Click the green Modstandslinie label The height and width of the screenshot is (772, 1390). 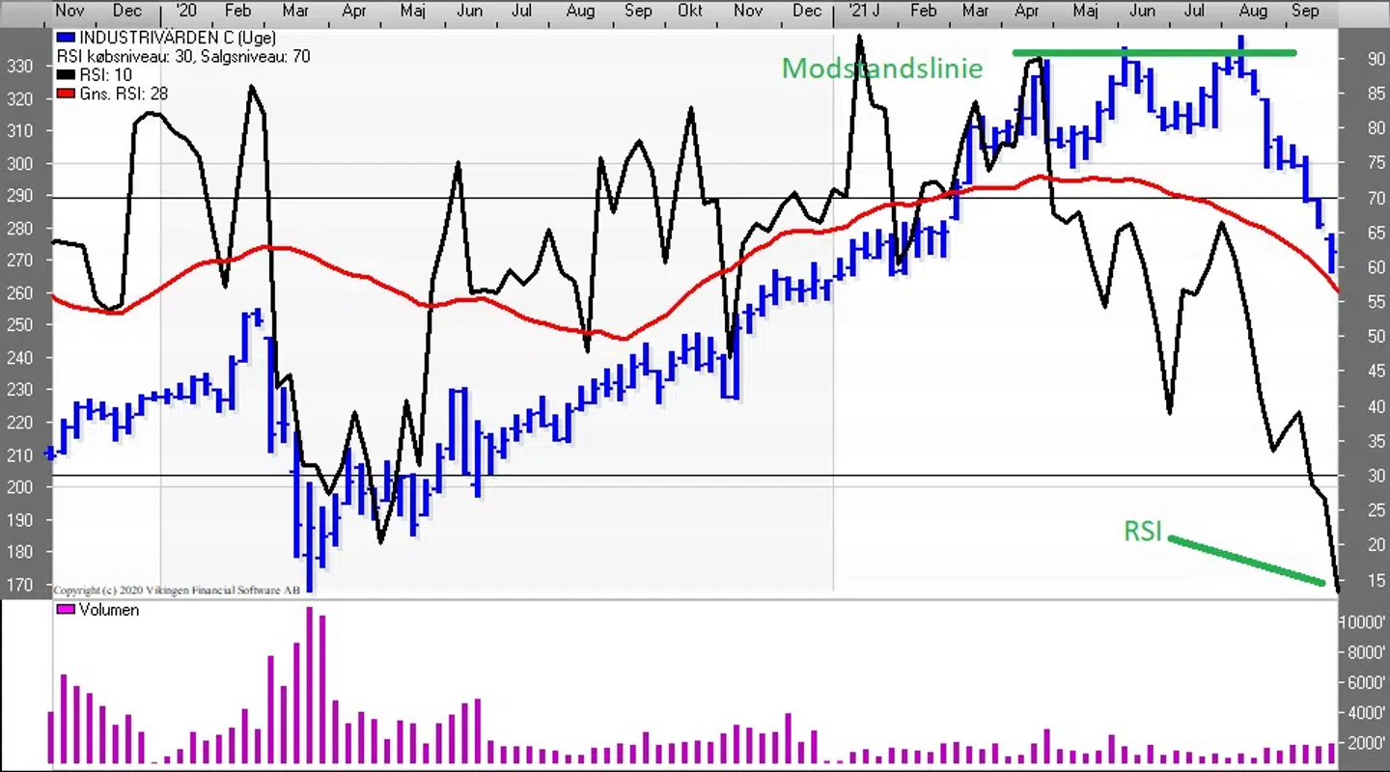[x=881, y=69]
